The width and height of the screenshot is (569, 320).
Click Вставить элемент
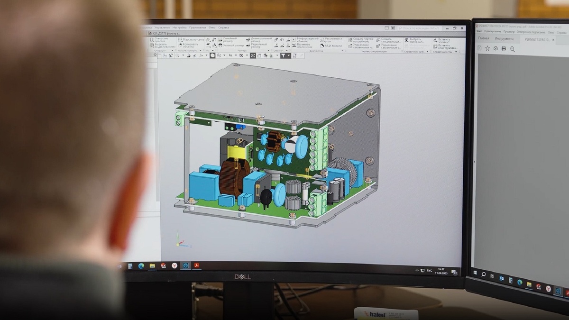coord(441,40)
